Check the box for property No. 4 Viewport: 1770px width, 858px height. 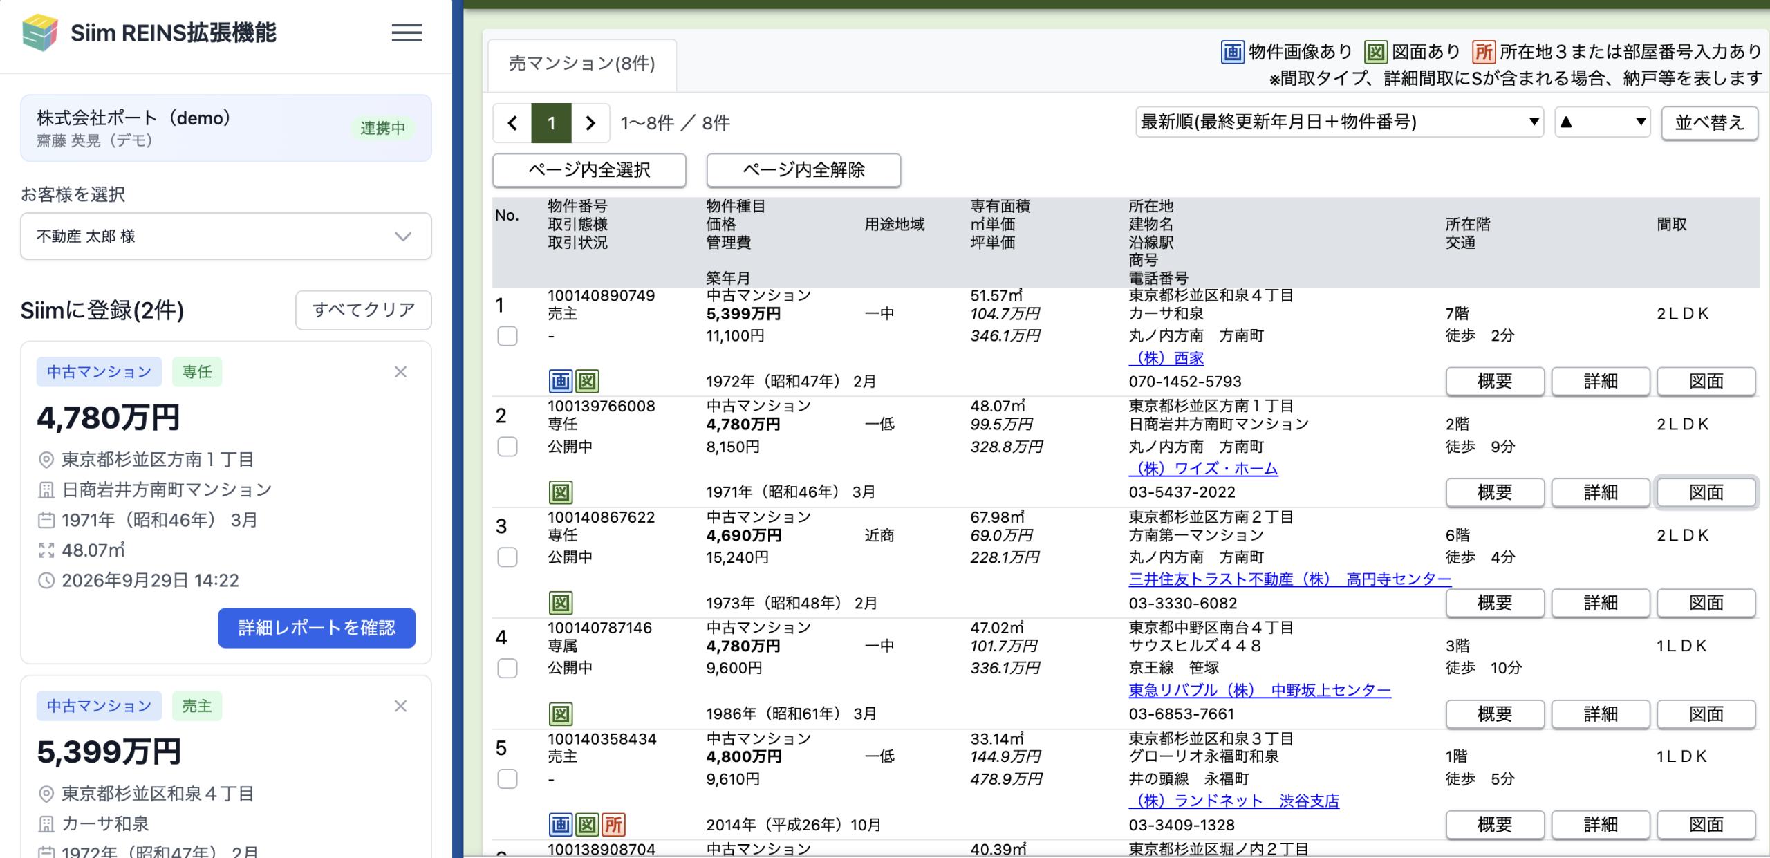point(507,668)
